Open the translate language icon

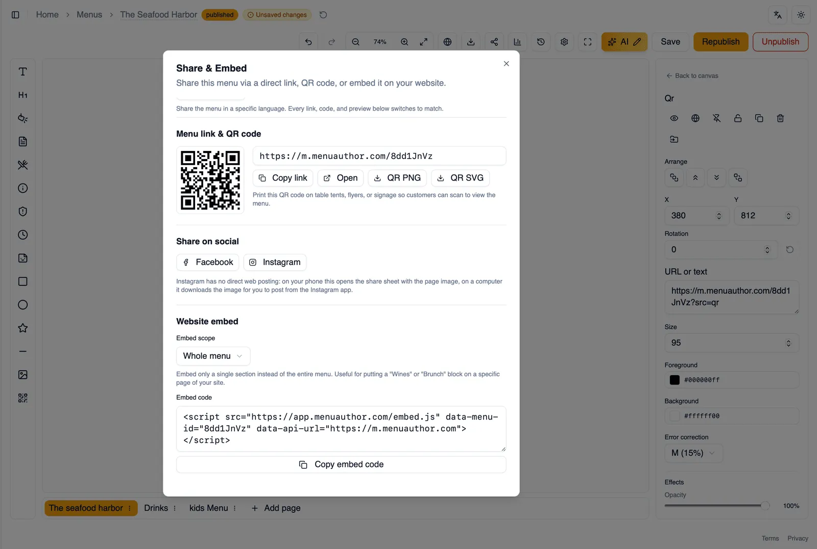pos(778,15)
